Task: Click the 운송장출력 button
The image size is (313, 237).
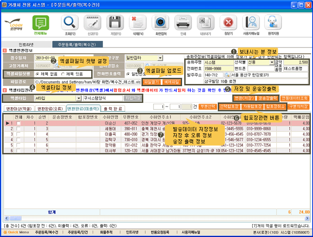Action: click(268, 98)
